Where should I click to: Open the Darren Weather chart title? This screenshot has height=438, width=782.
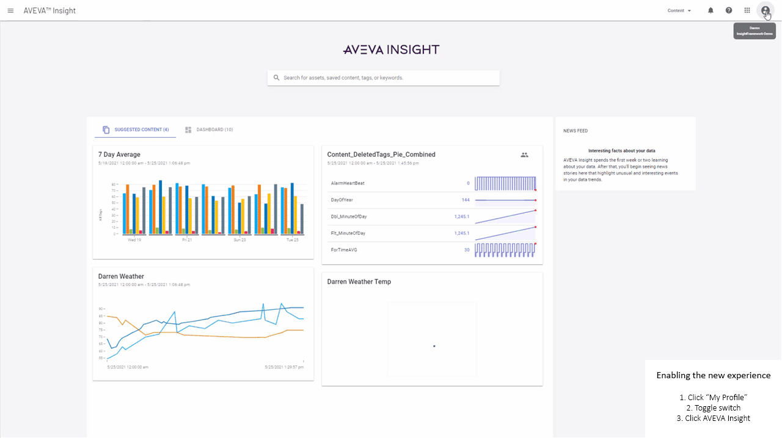121,276
